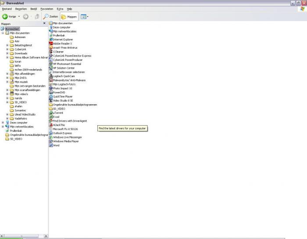Click the up-one-level toolbar button
Viewport: 307px width, 239px height.
(x=37, y=17)
